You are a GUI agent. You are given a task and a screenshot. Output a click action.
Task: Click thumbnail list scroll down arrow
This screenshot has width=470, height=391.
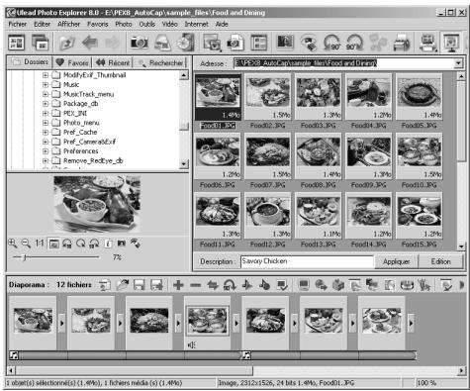(461, 246)
